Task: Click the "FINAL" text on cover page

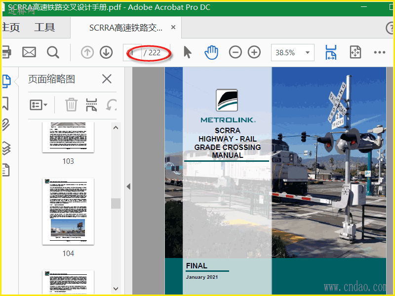Action: (x=197, y=266)
